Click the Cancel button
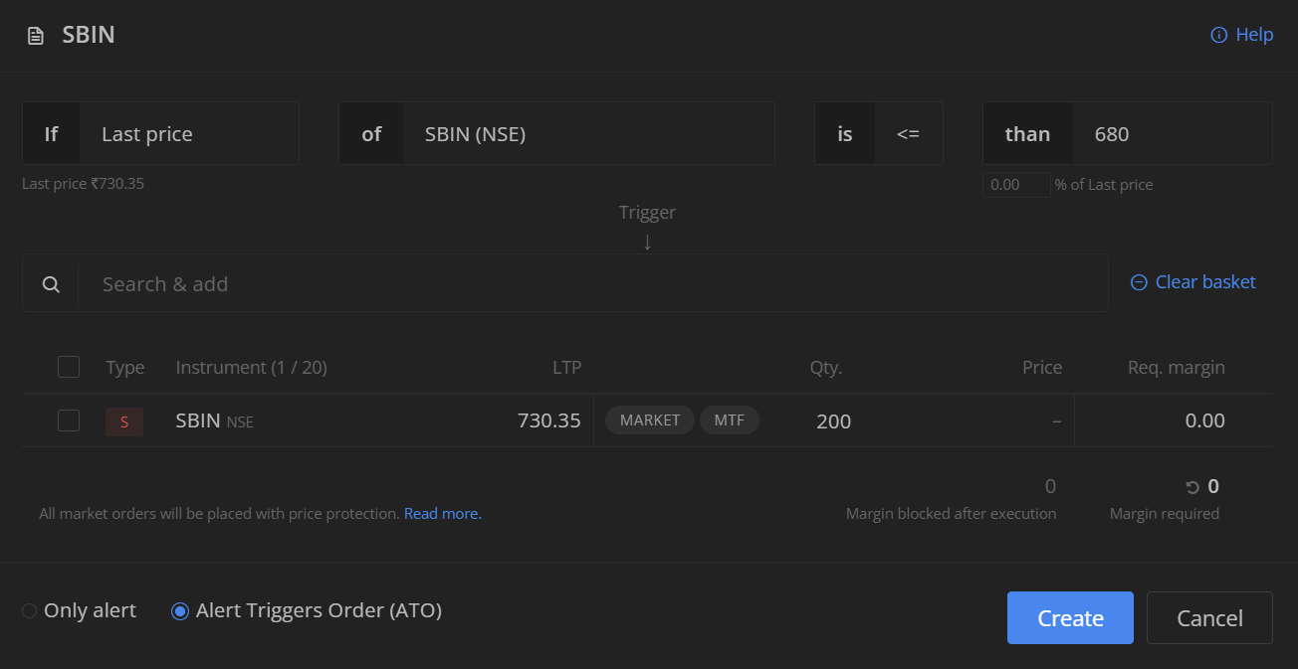 [x=1209, y=618]
